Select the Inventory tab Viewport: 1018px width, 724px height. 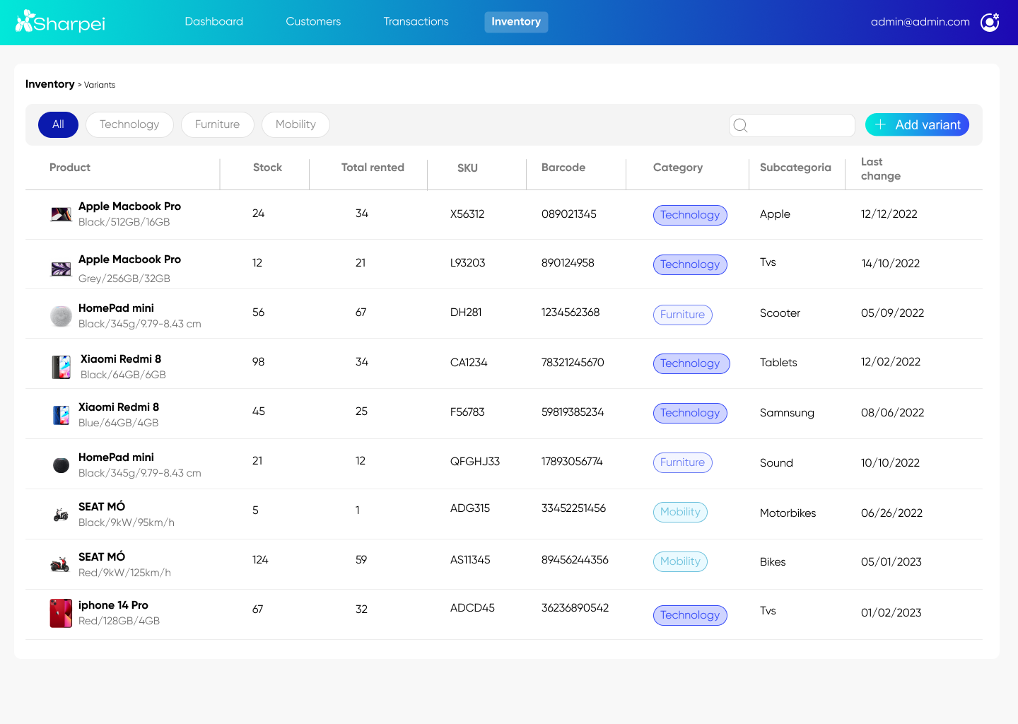516,22
